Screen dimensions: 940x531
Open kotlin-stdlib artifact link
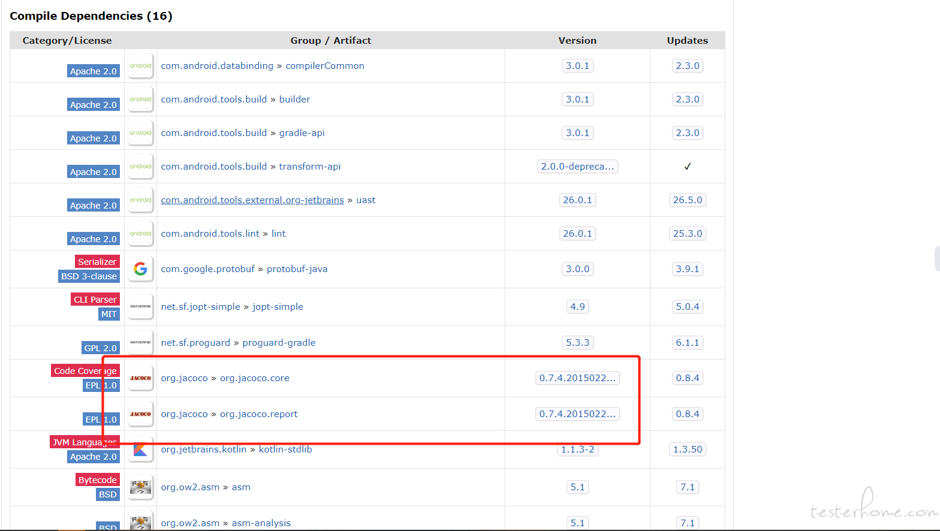[x=285, y=449]
